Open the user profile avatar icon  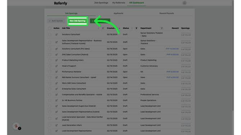click(x=185, y=3)
